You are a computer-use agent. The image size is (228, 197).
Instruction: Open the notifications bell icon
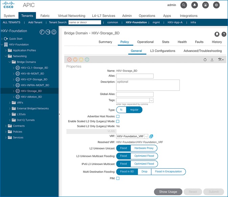click(195, 5)
